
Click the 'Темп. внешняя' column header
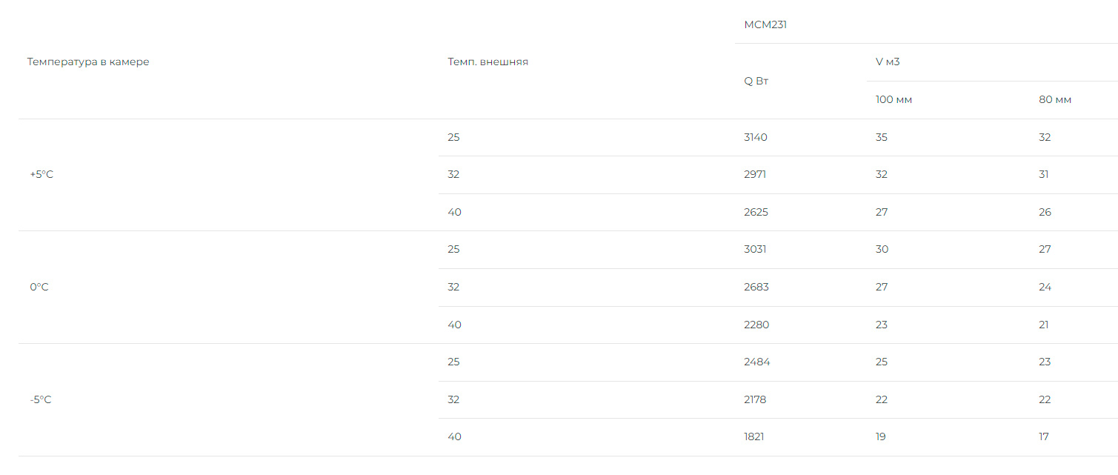488,62
